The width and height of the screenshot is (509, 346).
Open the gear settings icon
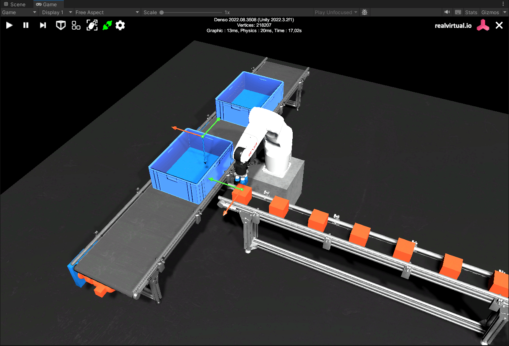coord(120,25)
